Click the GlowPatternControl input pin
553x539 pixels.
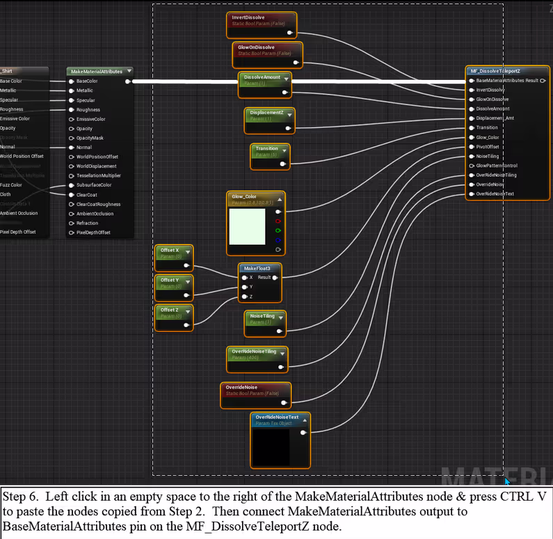(x=472, y=166)
